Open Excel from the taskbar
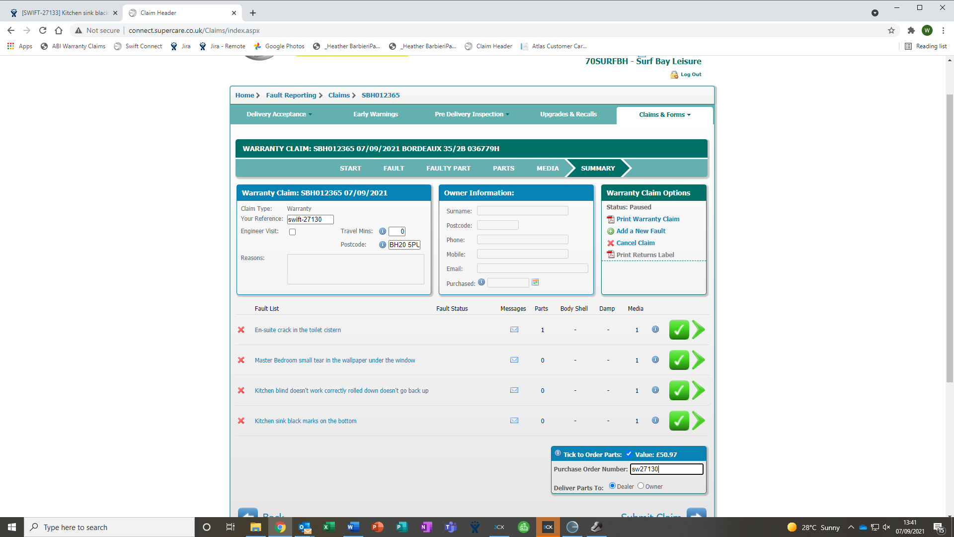The image size is (954, 537). 328,527
